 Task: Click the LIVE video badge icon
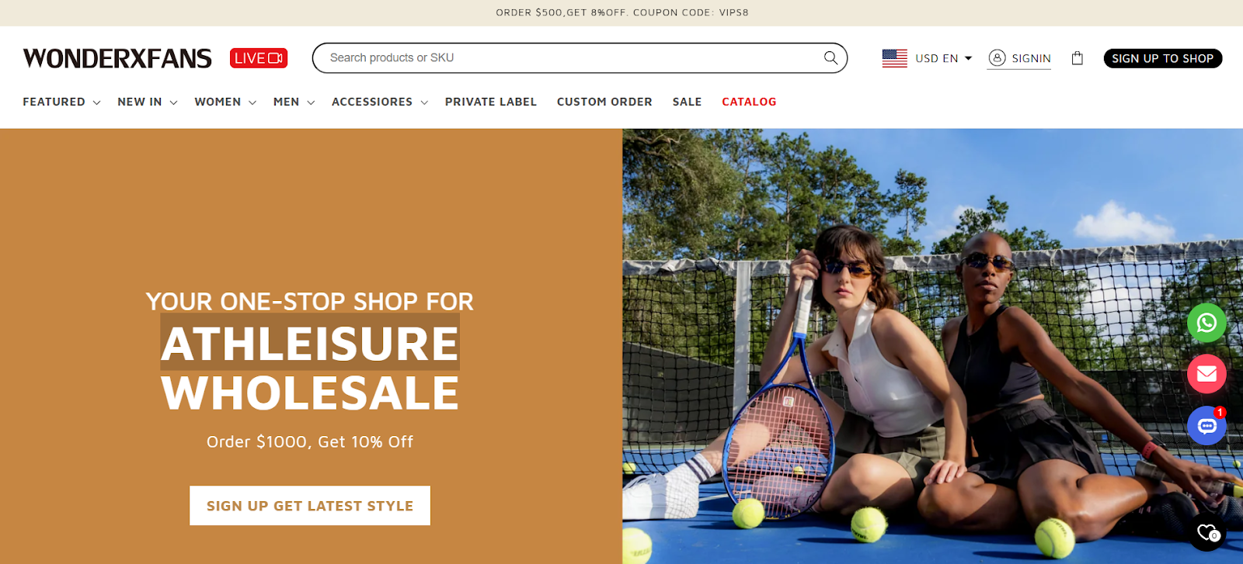[259, 58]
